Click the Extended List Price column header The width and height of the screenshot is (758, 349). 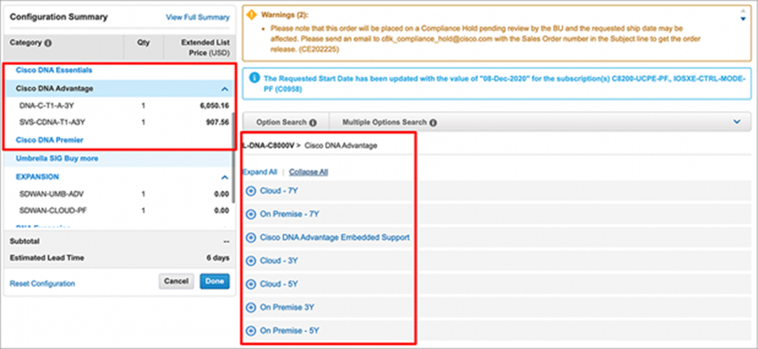click(x=206, y=47)
